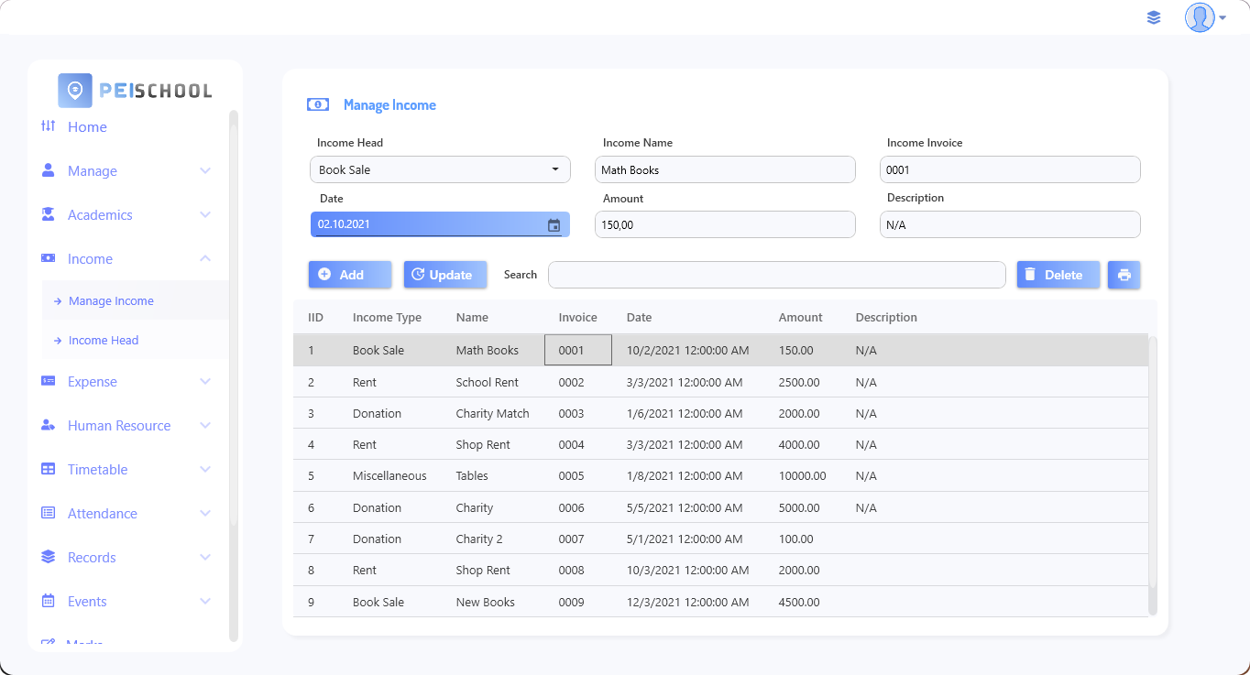The width and height of the screenshot is (1250, 675).
Task: Click the Home sidebar icon
Action: [49, 126]
